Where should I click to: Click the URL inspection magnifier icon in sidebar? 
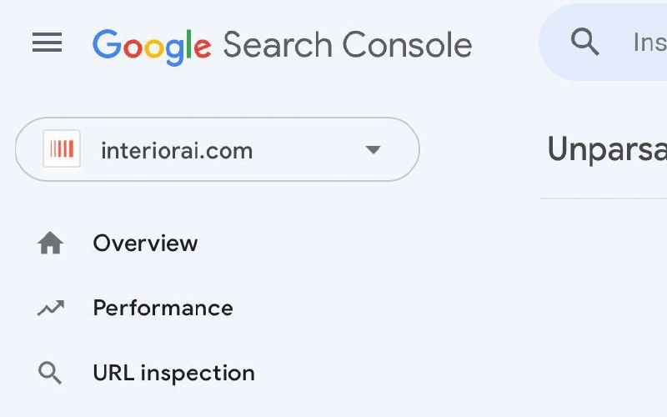[x=50, y=373]
